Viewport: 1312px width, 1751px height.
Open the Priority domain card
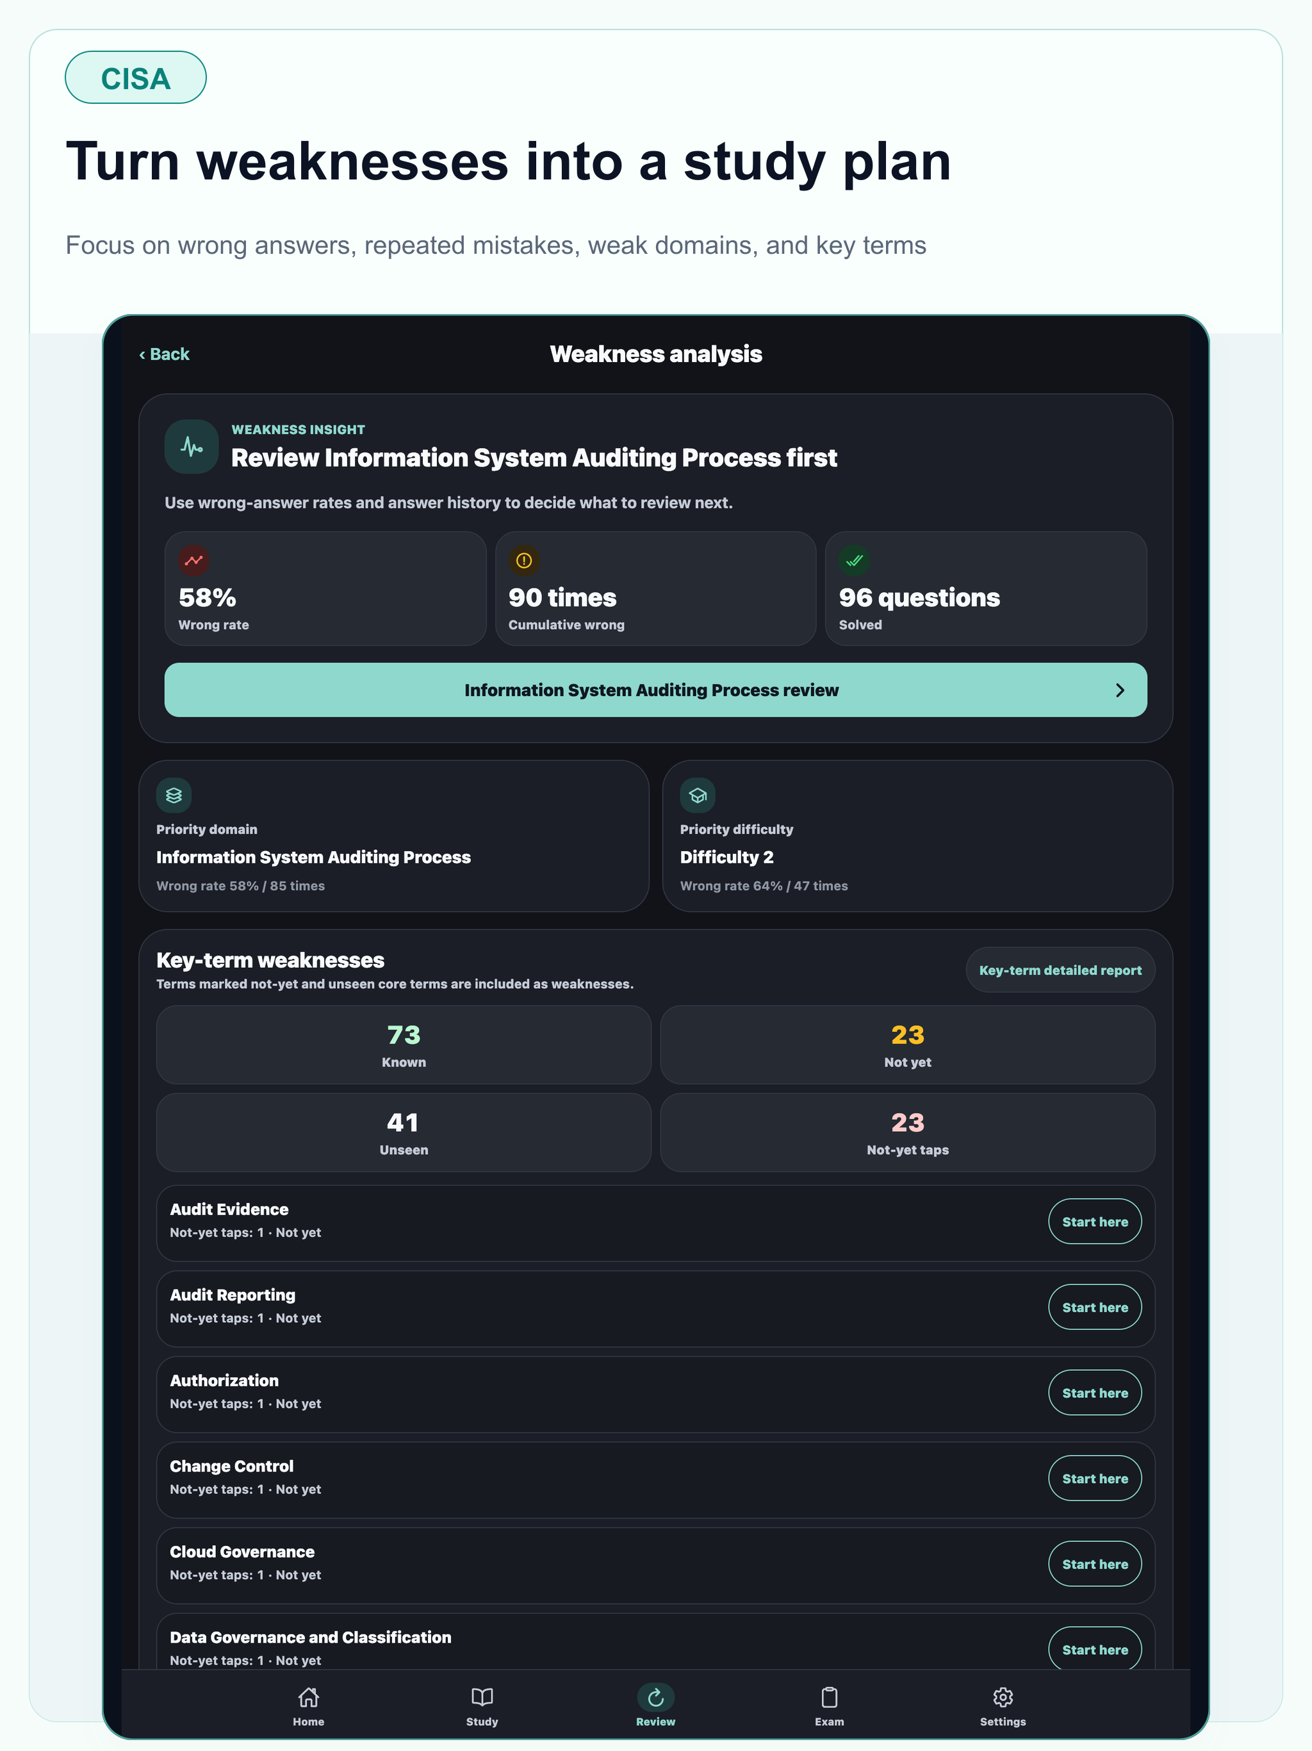(x=394, y=836)
